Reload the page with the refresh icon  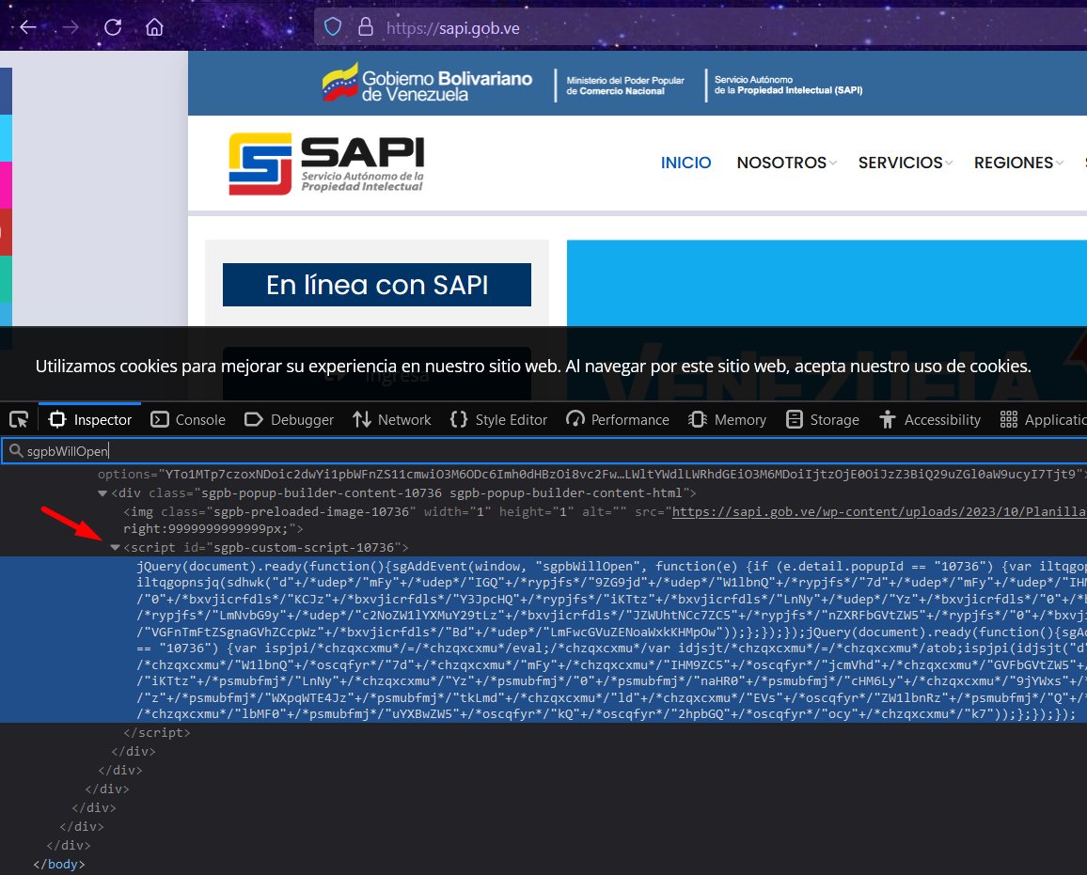point(113,27)
